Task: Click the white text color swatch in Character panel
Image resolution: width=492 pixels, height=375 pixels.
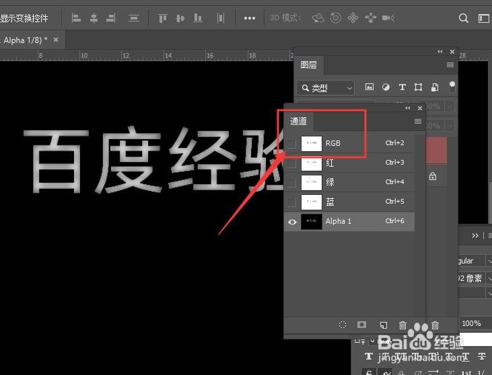Action: [477, 339]
